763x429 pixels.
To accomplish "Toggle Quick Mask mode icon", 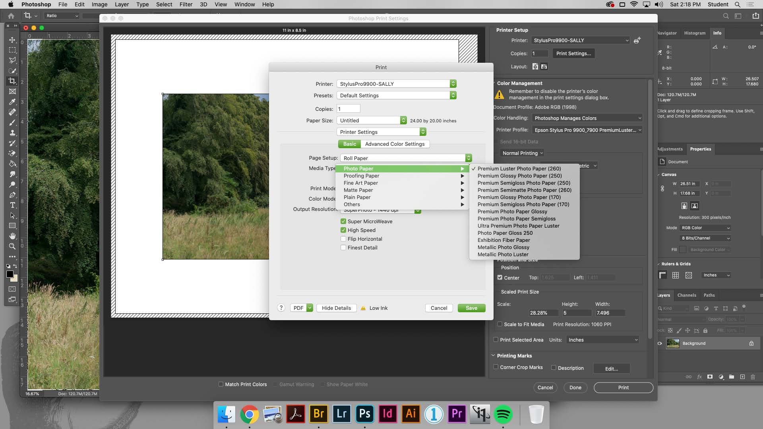I will coord(12,289).
